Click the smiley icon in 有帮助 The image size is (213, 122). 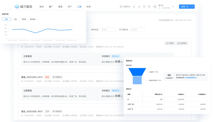click(x=167, y=43)
